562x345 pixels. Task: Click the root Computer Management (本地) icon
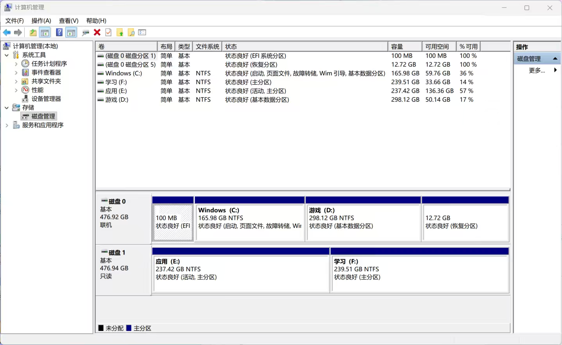tap(7, 46)
